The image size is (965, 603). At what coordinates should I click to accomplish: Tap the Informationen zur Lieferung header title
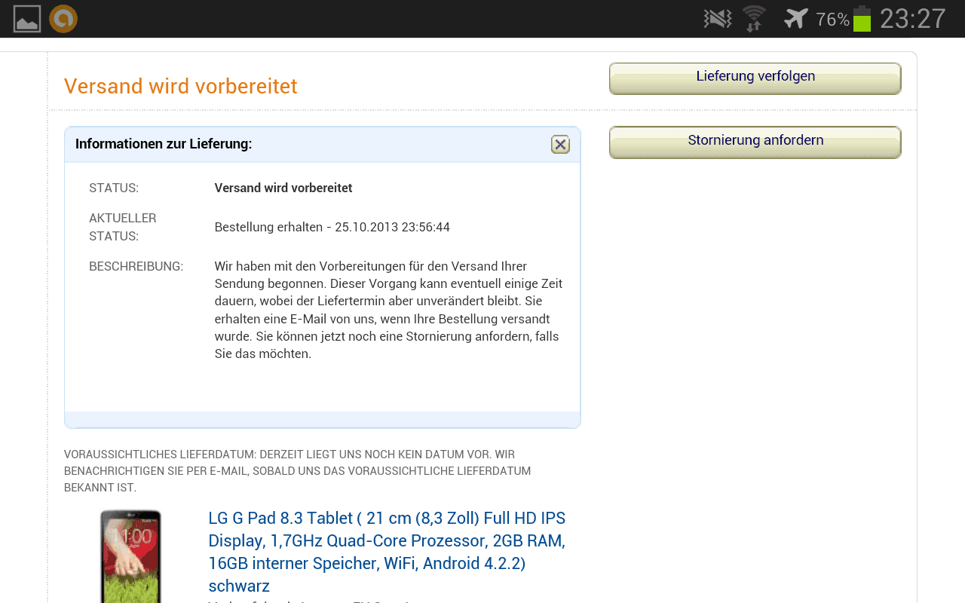[x=164, y=144]
